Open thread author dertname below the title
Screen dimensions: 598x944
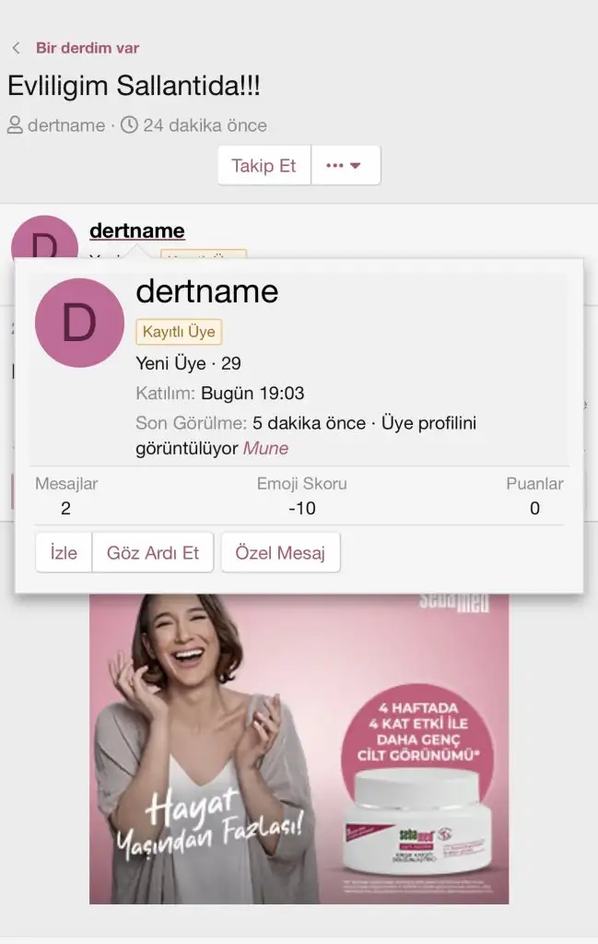pyautogui.click(x=66, y=125)
